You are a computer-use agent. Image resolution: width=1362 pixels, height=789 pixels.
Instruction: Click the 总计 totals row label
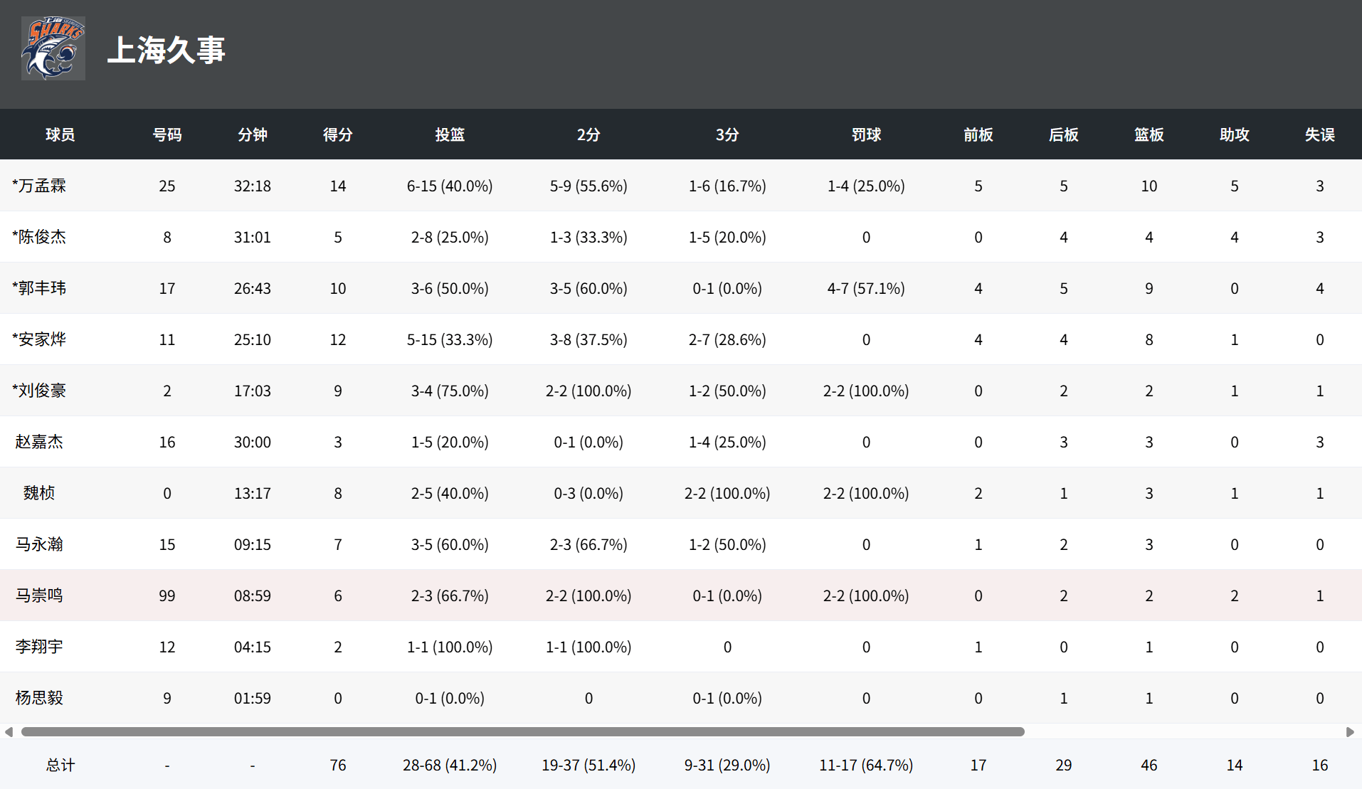pyautogui.click(x=60, y=765)
